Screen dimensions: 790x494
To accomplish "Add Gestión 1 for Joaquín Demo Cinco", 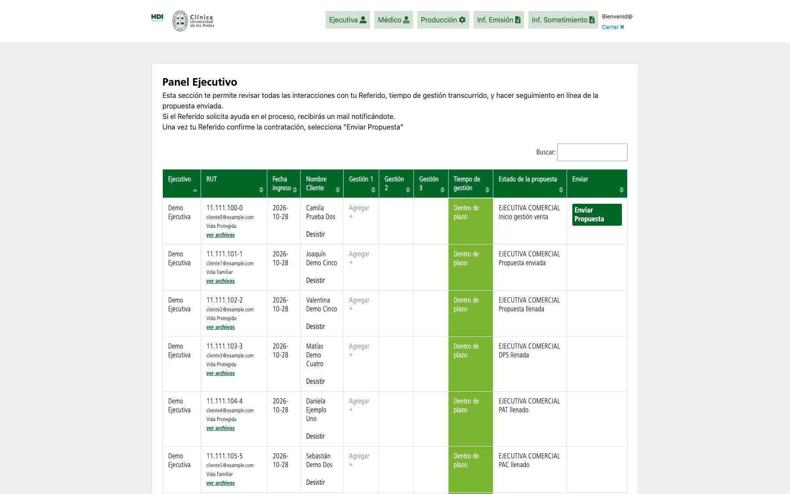I will [x=359, y=258].
